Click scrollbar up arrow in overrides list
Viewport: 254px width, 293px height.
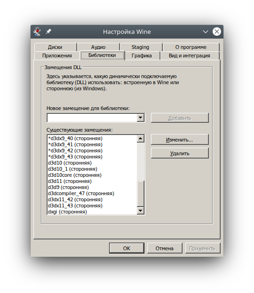[x=140, y=139]
